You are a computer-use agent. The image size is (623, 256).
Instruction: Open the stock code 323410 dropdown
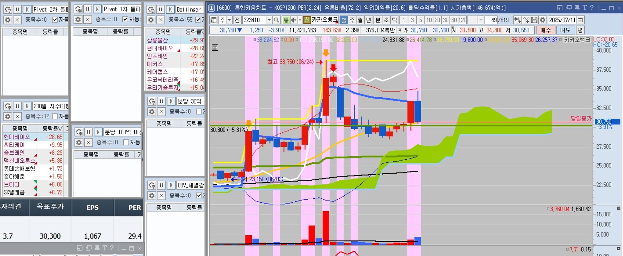[x=269, y=20]
